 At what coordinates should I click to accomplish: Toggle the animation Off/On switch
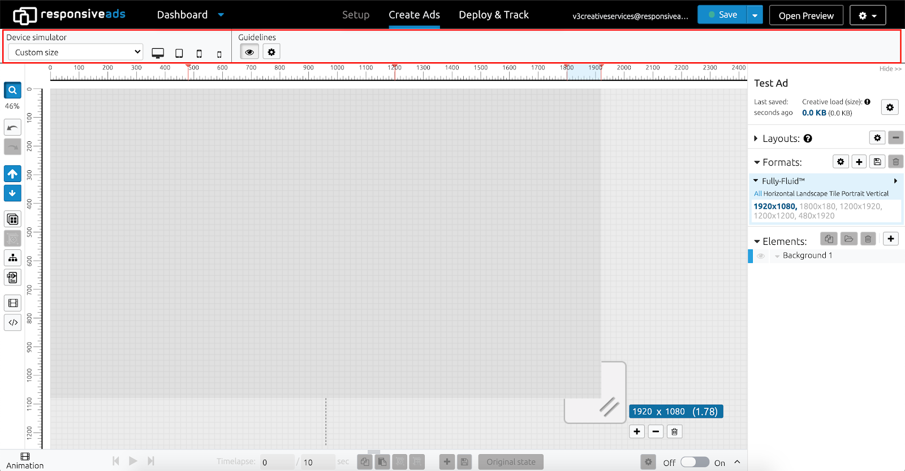pyautogui.click(x=695, y=462)
